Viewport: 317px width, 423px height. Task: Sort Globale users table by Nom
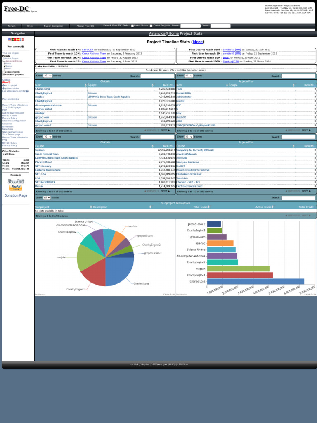61,85
